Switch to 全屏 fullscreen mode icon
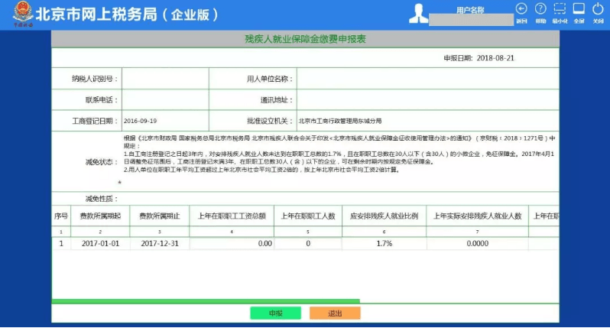Viewport: 610px width, 328px height. pos(579,9)
